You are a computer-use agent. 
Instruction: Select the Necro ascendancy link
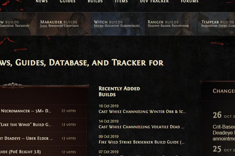click(x=99, y=26)
